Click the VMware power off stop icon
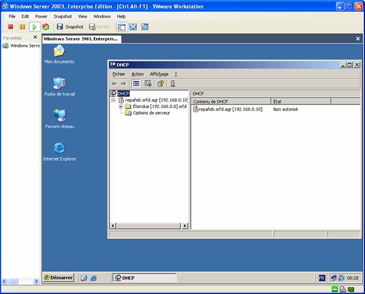This screenshot has width=365, height=294. 10,27
